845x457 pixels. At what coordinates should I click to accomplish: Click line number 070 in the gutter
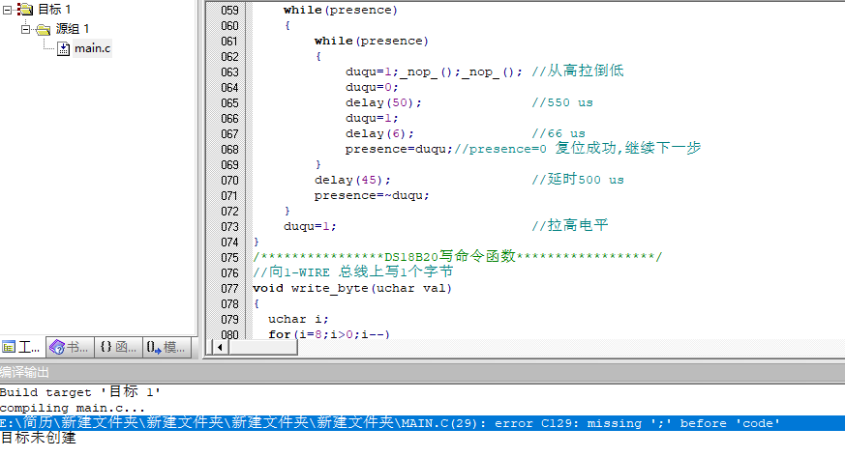click(229, 180)
